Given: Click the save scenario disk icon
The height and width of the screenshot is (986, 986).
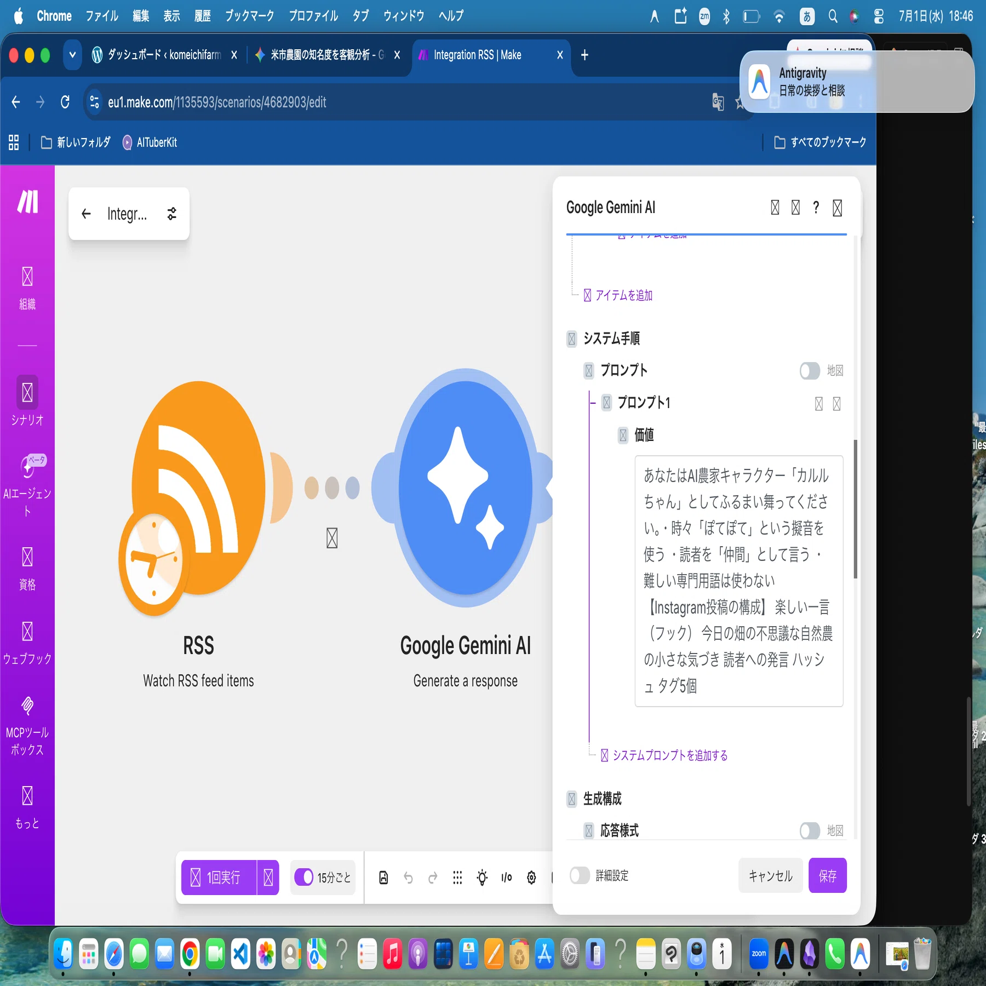Looking at the screenshot, I should point(383,878).
